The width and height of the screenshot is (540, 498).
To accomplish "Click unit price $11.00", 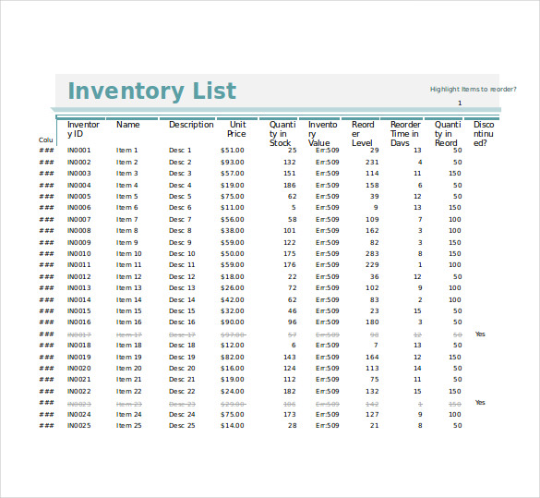I will tap(232, 208).
